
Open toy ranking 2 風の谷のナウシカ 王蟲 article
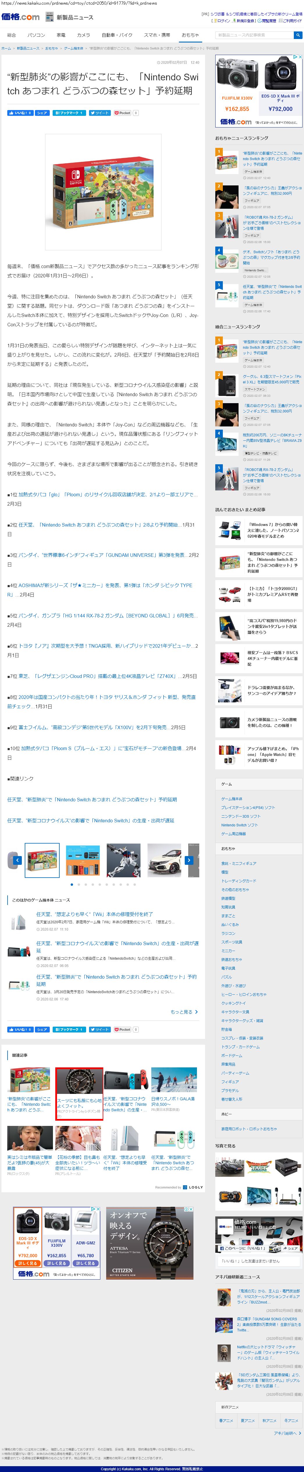click(272, 190)
